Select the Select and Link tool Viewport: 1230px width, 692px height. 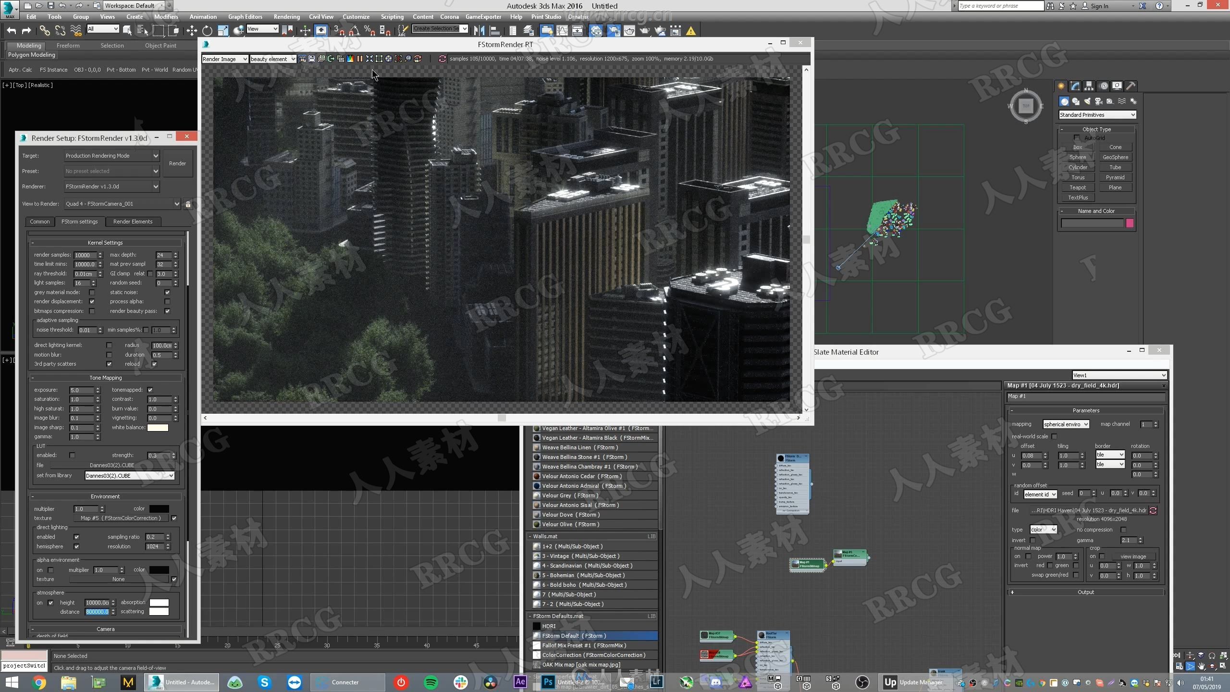click(x=45, y=31)
